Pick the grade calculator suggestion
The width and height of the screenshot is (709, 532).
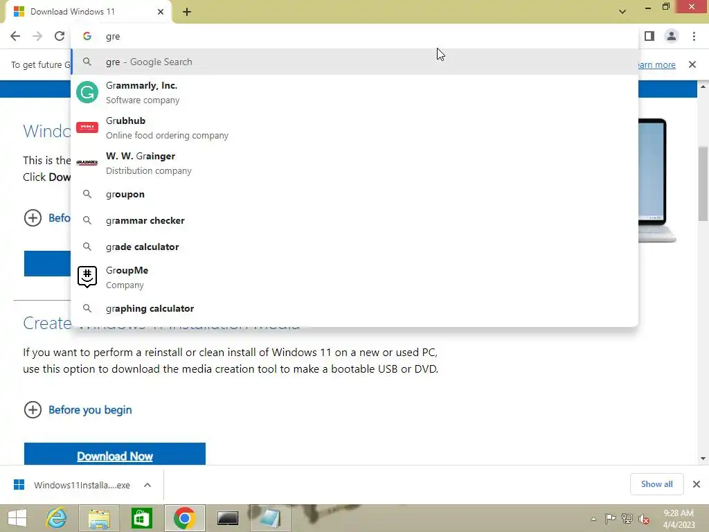point(354,247)
